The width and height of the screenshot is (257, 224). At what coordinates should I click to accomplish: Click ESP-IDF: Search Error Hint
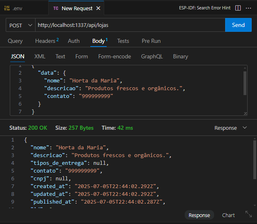(205, 8)
